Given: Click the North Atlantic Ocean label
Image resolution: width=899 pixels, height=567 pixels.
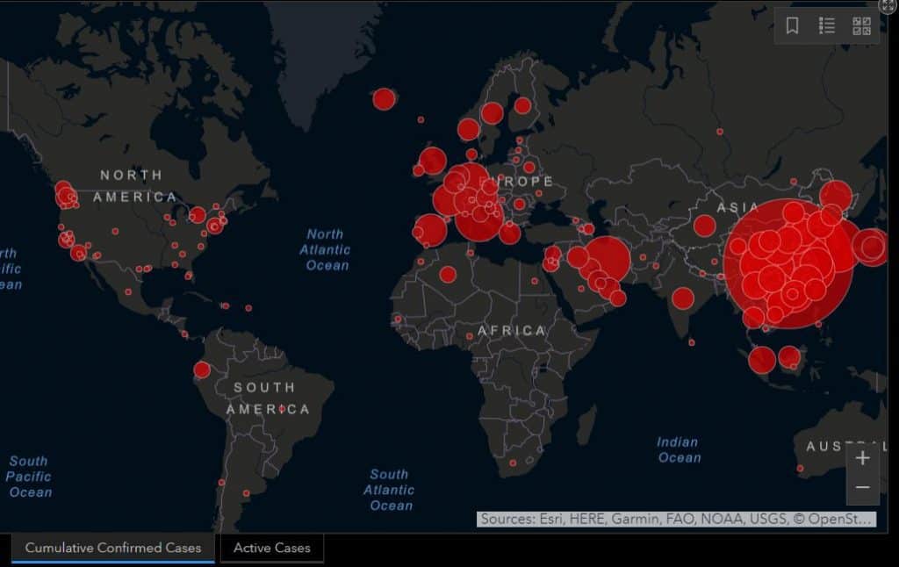Looking at the screenshot, I should [x=325, y=249].
